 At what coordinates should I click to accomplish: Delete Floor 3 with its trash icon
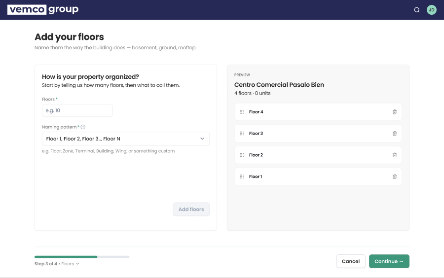point(395,134)
